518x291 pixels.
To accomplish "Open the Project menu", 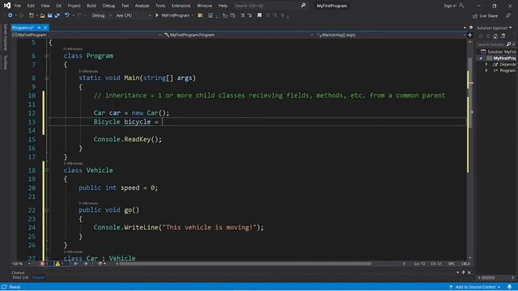I will [x=74, y=6].
